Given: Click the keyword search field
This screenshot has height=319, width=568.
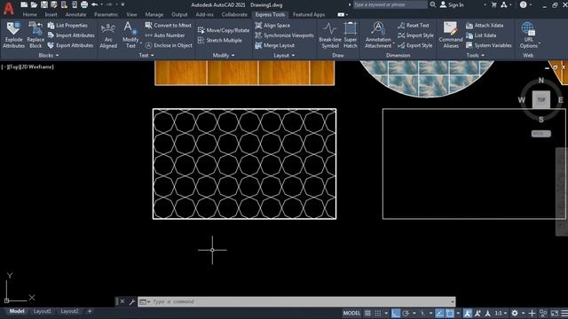Looking at the screenshot, I should click(390, 4).
